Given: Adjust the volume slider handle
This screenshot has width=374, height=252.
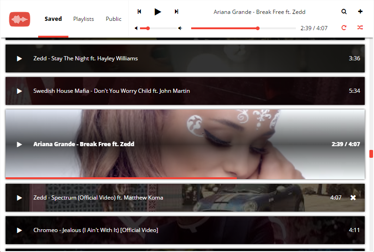Looking at the screenshot, I should (x=148, y=28).
